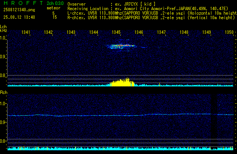Click the 1346 time axis marker
The image size is (237, 154).
click(x=139, y=32)
